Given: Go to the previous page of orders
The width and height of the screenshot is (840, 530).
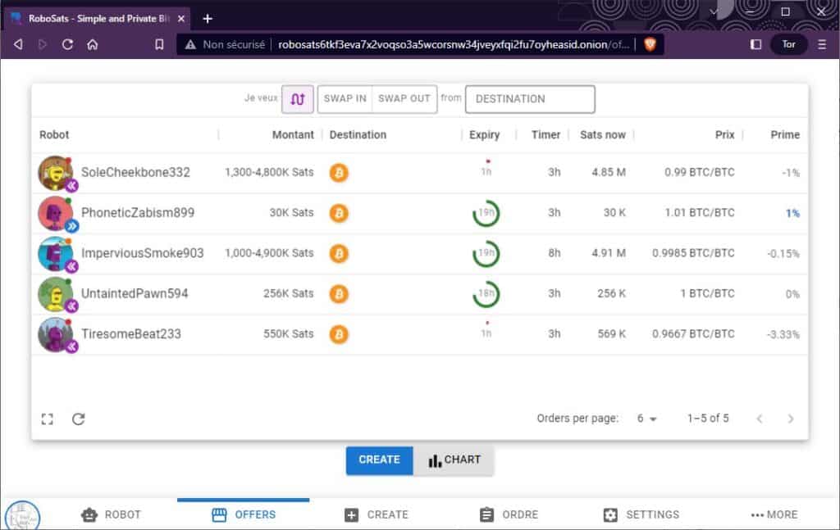Looking at the screenshot, I should (759, 419).
